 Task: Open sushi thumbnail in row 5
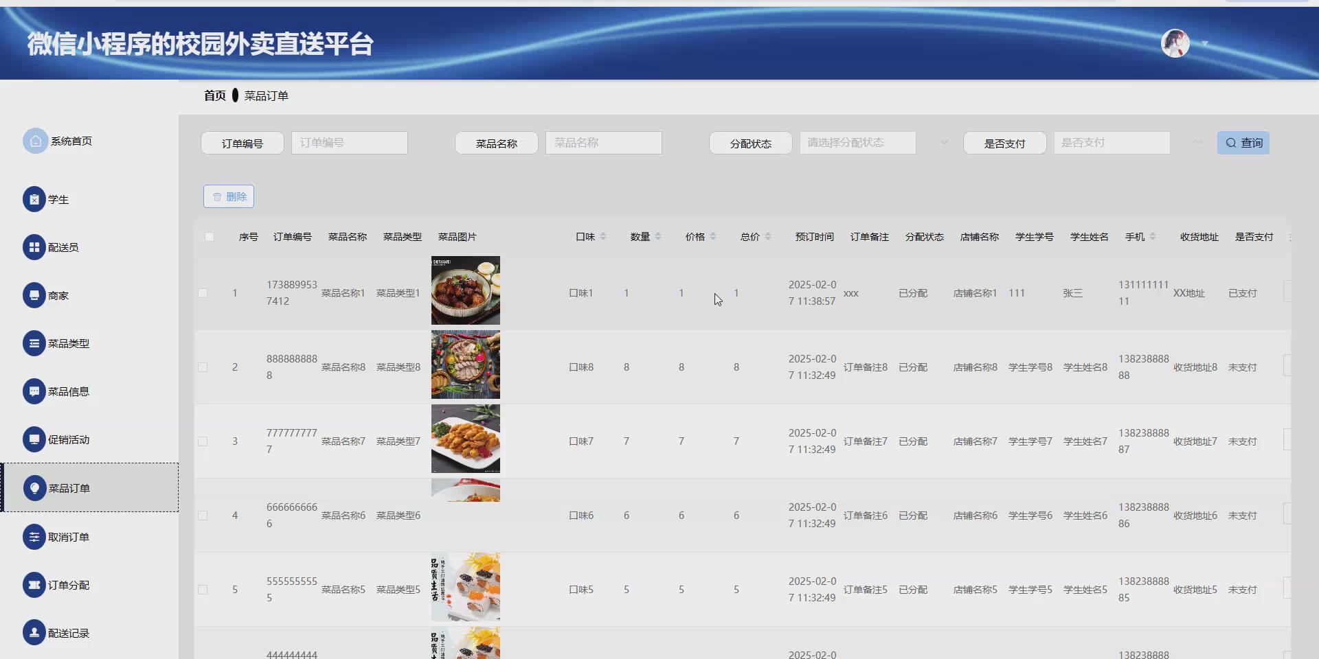point(466,587)
